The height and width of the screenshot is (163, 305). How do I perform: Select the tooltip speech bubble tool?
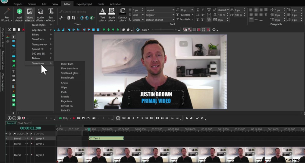click(x=14, y=80)
